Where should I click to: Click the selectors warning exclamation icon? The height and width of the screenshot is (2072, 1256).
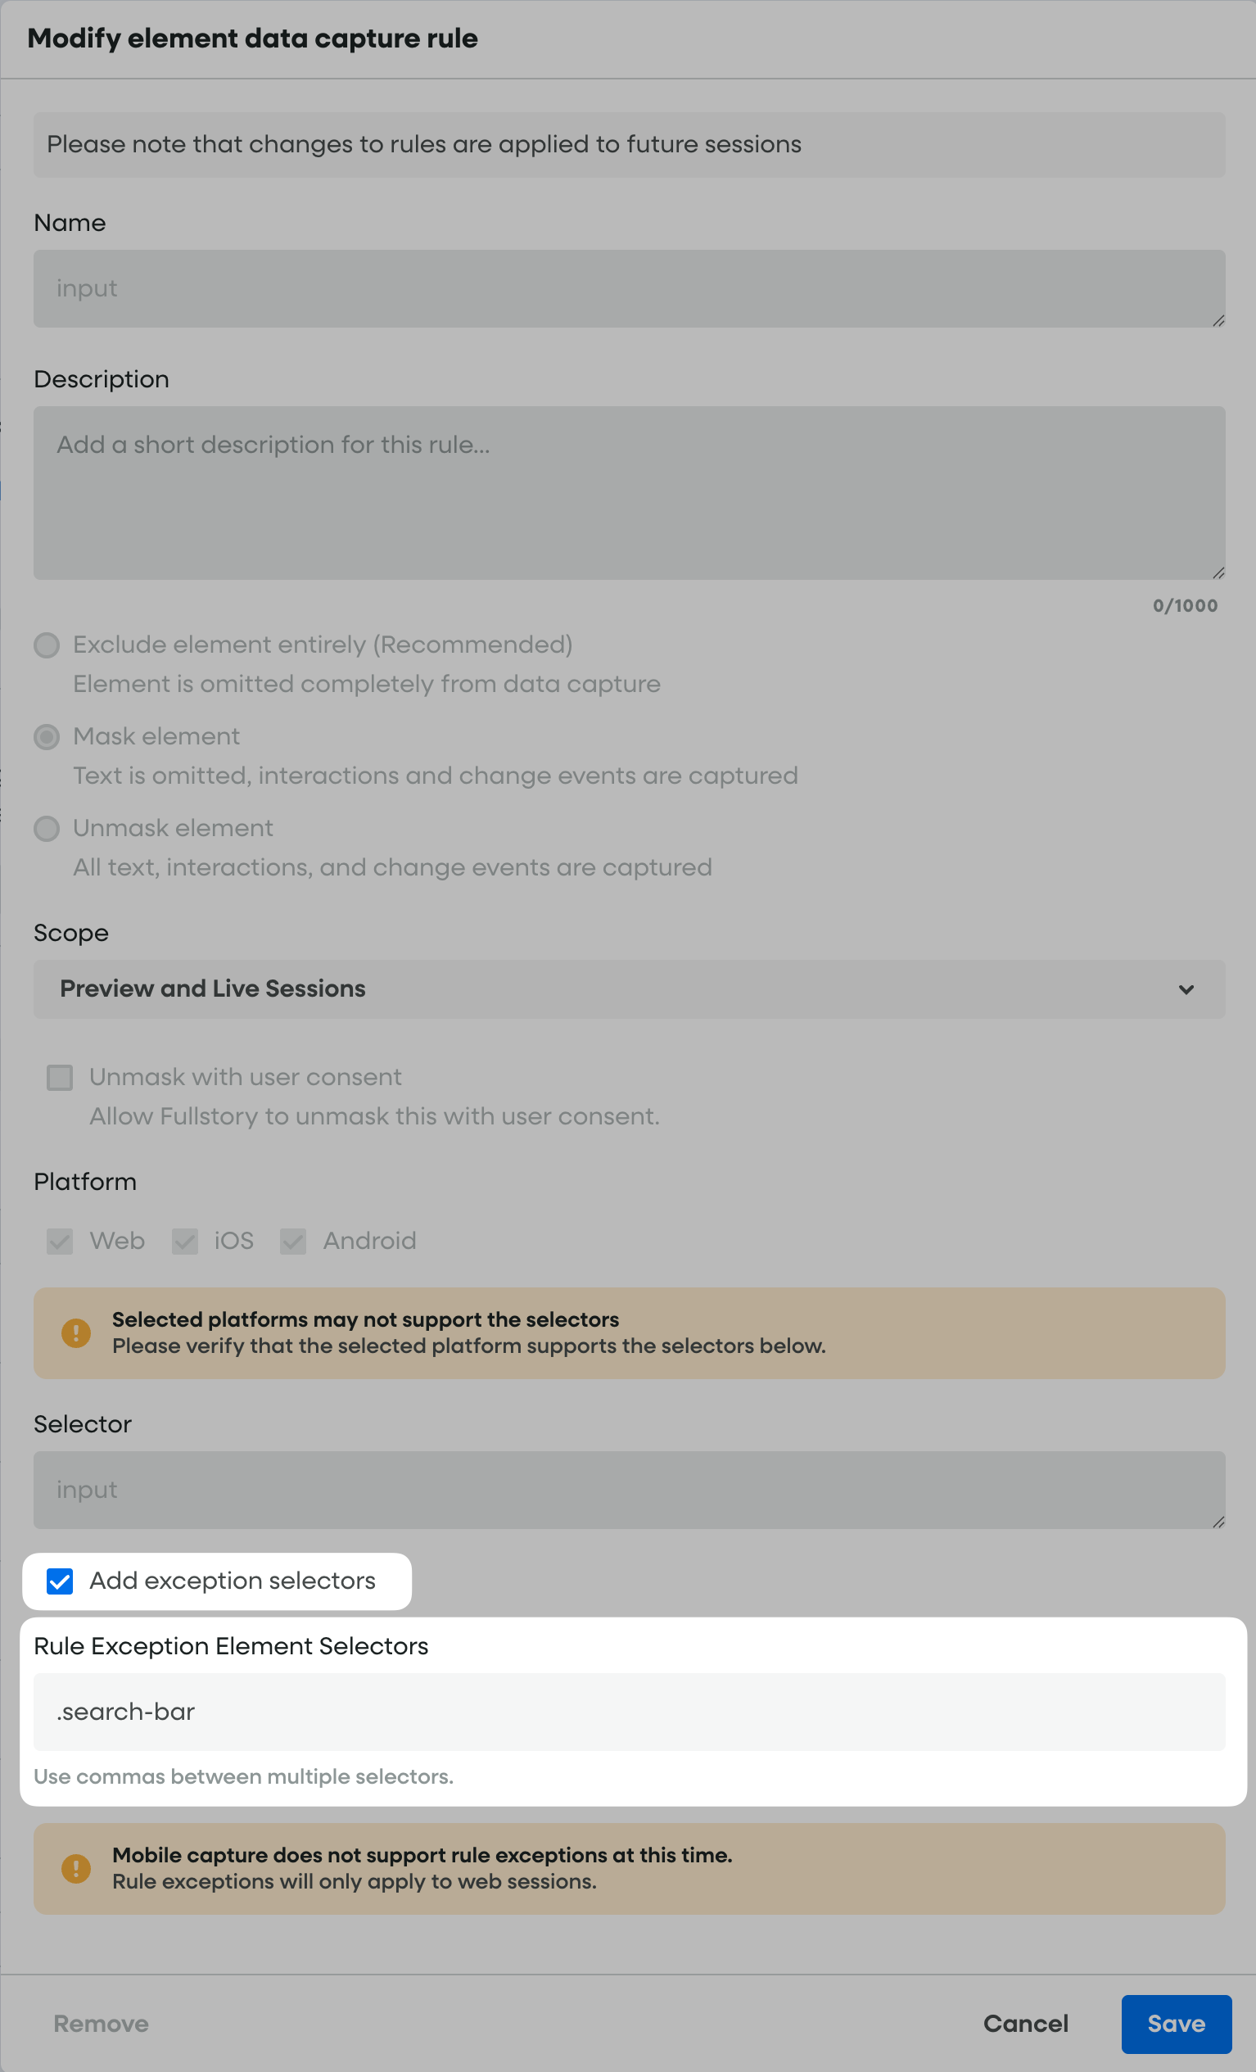point(75,1332)
